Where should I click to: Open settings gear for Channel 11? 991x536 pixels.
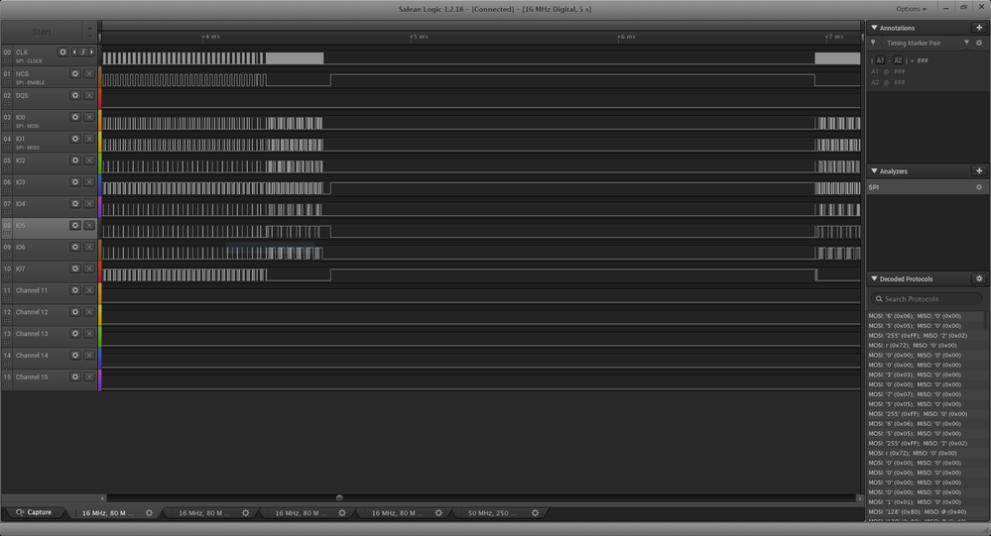75,290
